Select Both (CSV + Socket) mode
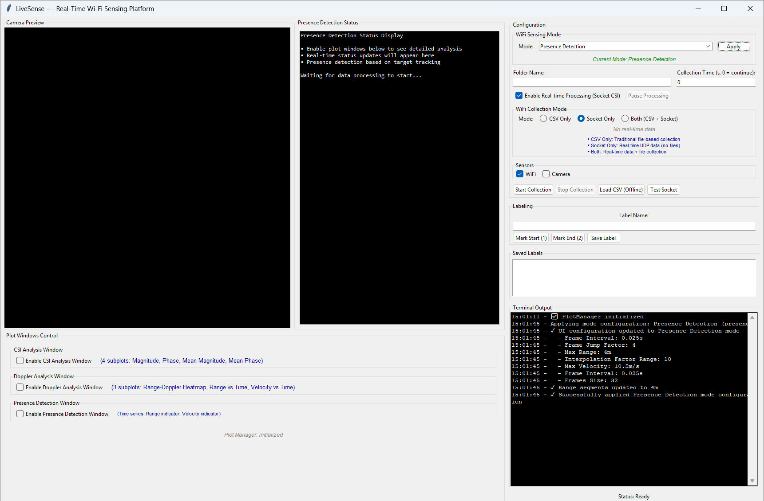 coord(625,119)
